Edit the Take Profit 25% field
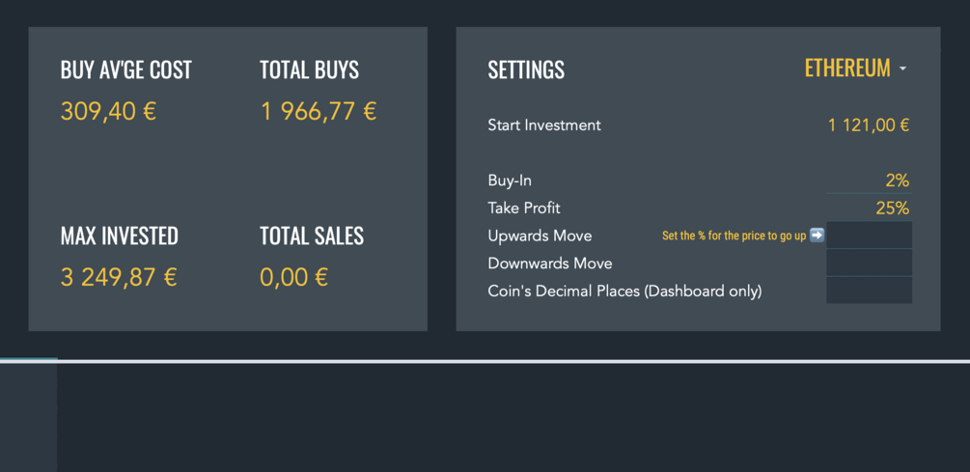The height and width of the screenshot is (472, 970). (x=869, y=208)
